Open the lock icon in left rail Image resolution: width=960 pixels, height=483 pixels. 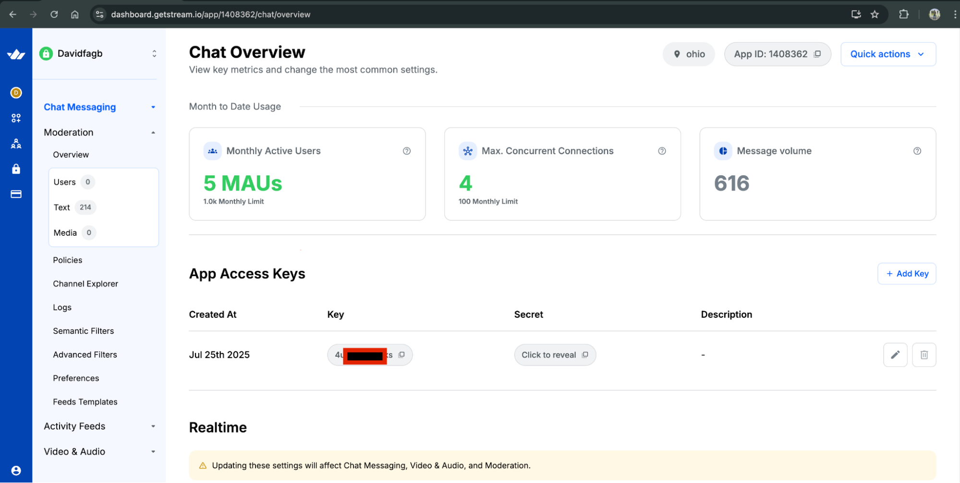pos(16,169)
